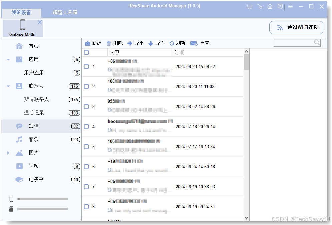This screenshot has height=225, width=332.
Task: Click message list scrollbar up arrow
Action: (246, 51)
